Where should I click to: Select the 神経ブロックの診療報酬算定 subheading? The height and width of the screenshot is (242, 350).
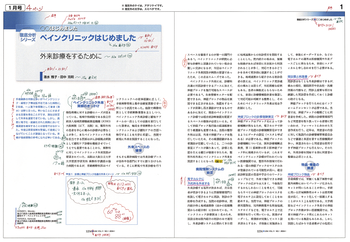(256, 116)
